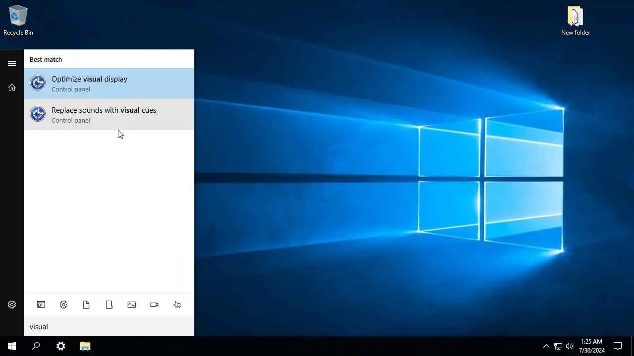
Task: Click the icon beside Replace sounds with visual cues
Action: tap(38, 114)
